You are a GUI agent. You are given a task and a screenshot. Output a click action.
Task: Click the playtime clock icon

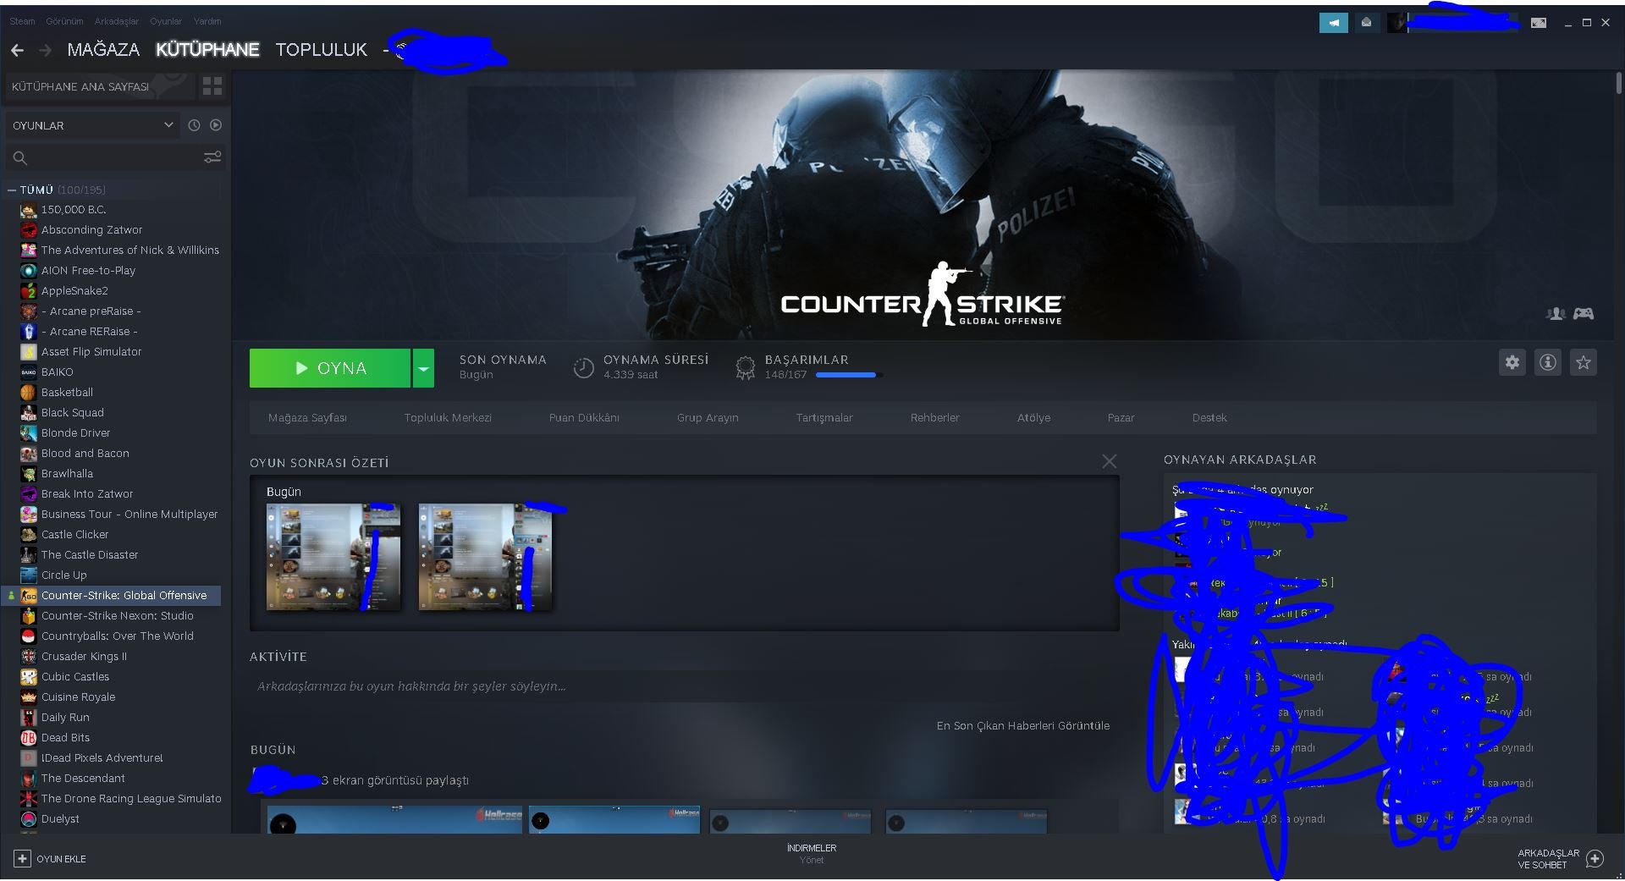click(x=584, y=367)
